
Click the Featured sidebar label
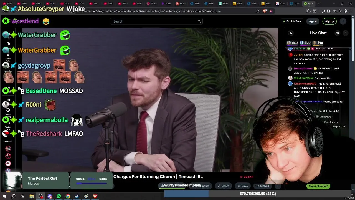click(8, 141)
